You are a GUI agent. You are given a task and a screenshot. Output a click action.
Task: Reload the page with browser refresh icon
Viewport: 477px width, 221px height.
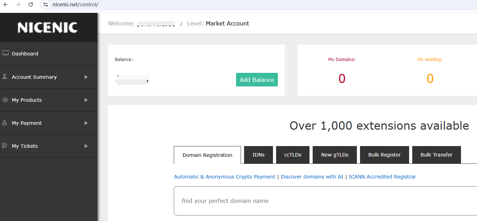pos(31,5)
